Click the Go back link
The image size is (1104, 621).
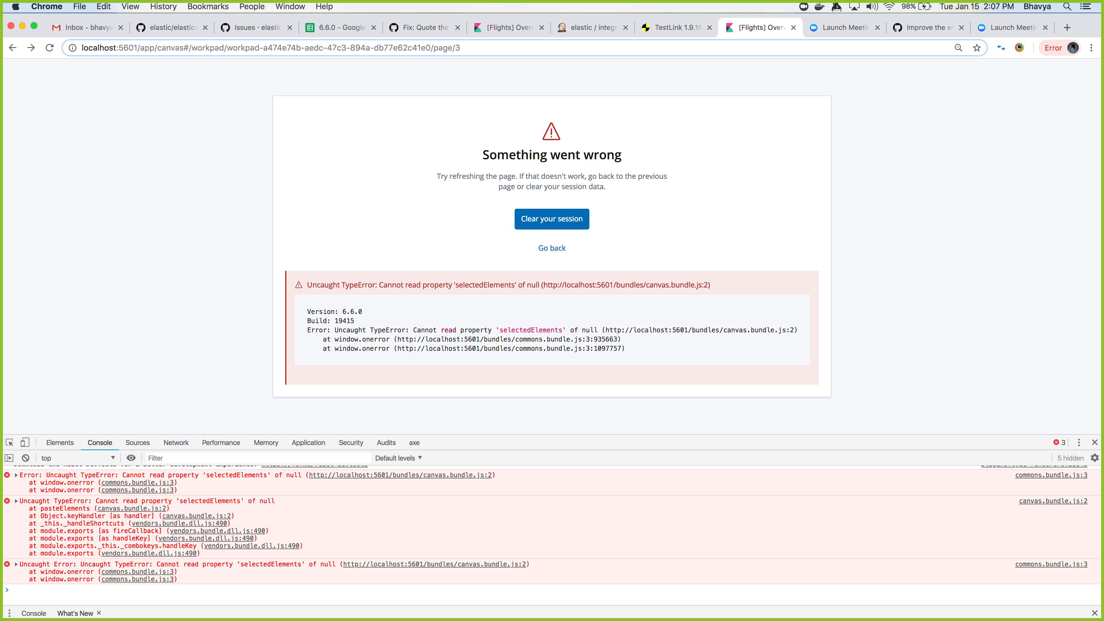552,248
